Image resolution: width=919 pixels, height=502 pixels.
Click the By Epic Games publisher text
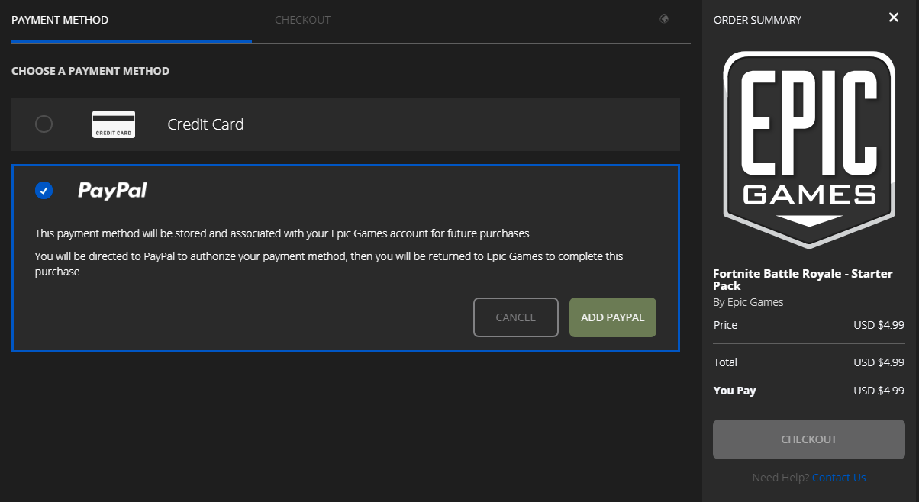click(x=748, y=302)
